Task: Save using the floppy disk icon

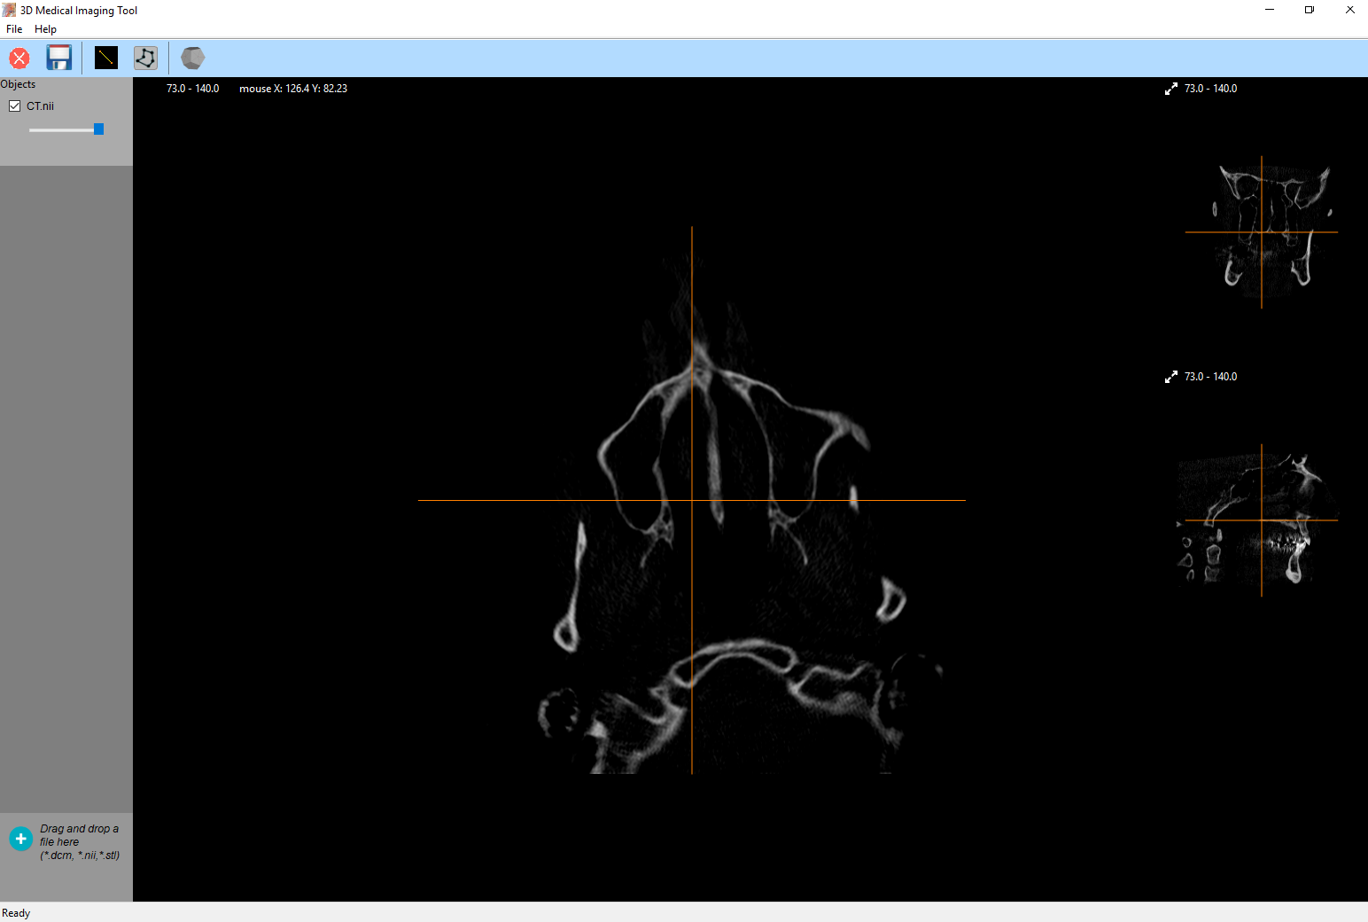Action: [x=59, y=59]
